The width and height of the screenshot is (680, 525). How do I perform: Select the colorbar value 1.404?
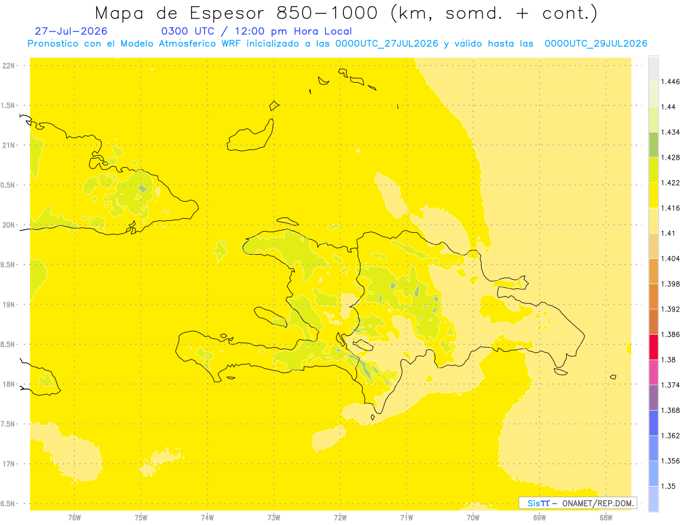(670, 258)
